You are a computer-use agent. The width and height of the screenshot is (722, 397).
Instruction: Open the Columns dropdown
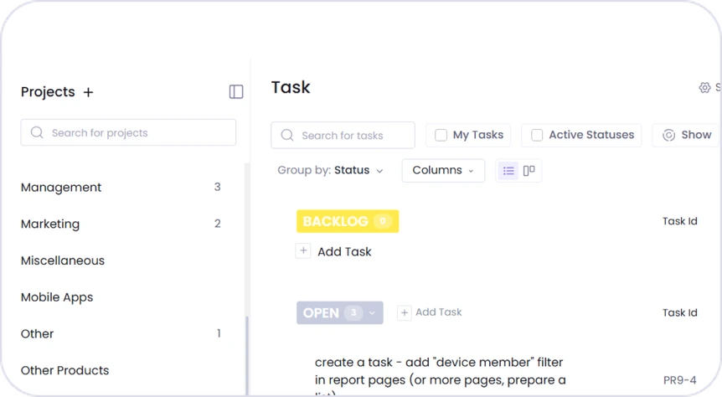point(443,170)
